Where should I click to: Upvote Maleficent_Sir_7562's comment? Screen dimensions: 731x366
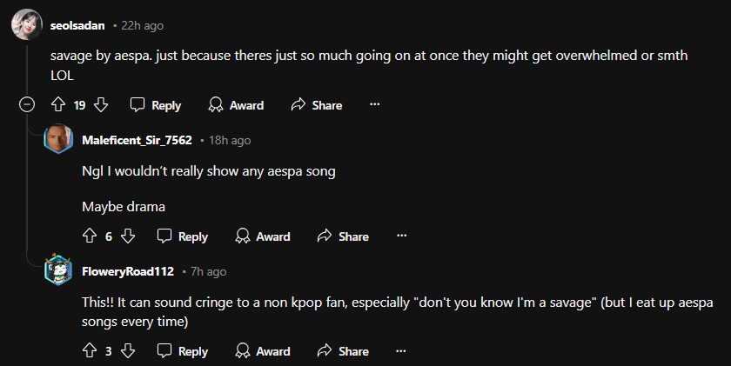(x=89, y=236)
